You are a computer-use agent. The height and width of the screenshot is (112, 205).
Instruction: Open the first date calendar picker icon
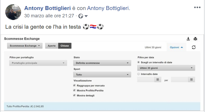point(158,79)
